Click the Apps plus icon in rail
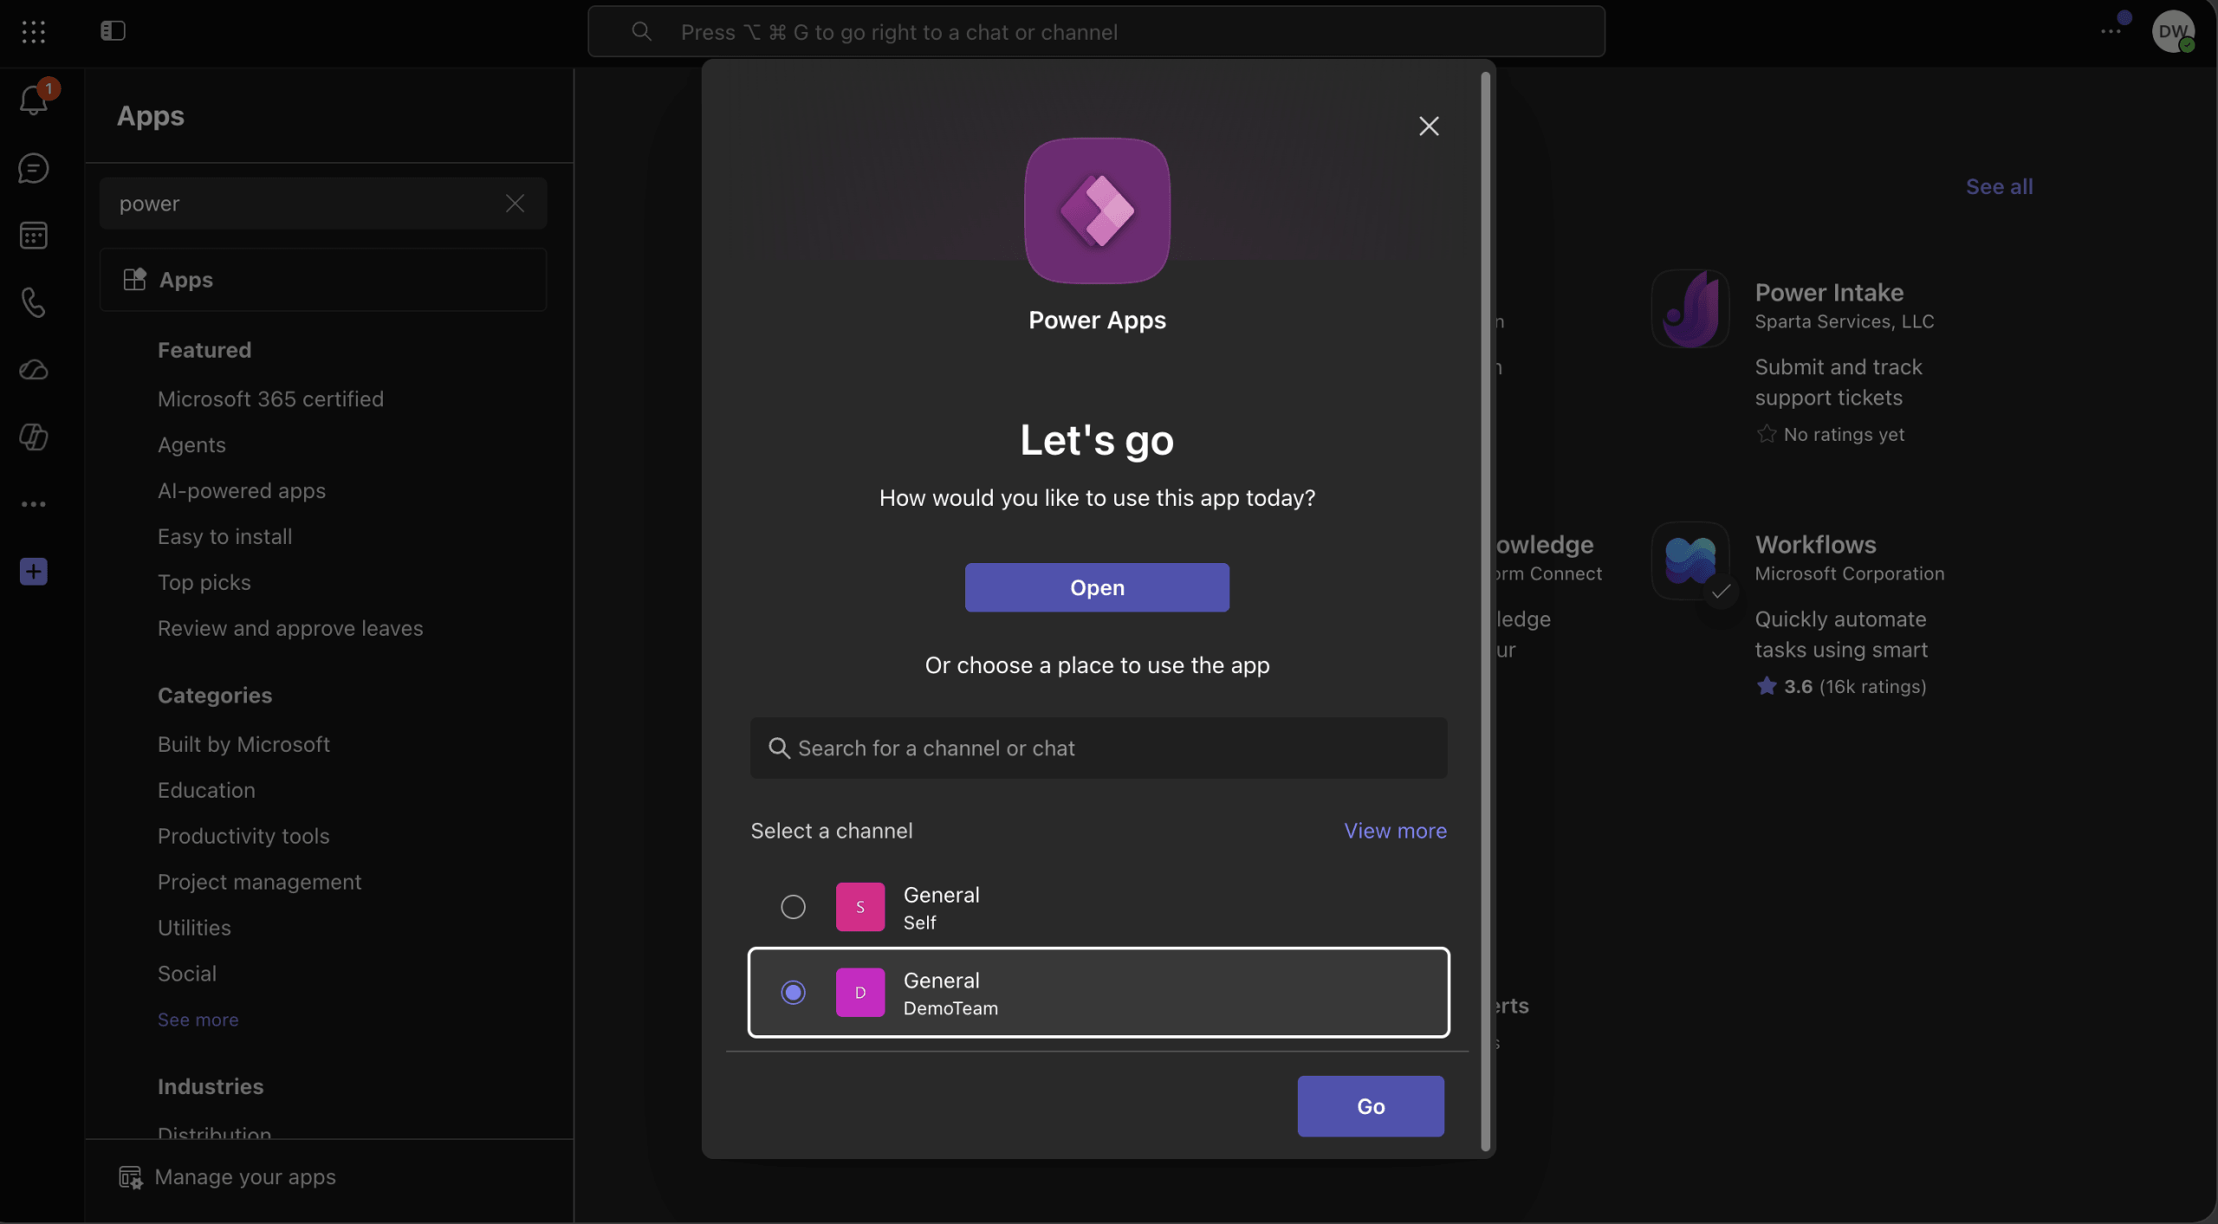The height and width of the screenshot is (1224, 2218). [33, 572]
